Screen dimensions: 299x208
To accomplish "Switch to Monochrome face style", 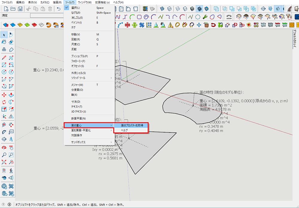I will click(x=206, y=9).
